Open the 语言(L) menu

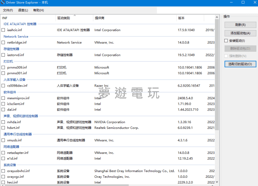coord(23,10)
